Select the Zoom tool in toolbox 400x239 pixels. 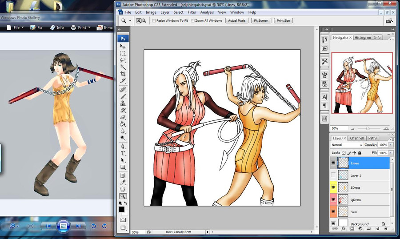click(x=123, y=196)
